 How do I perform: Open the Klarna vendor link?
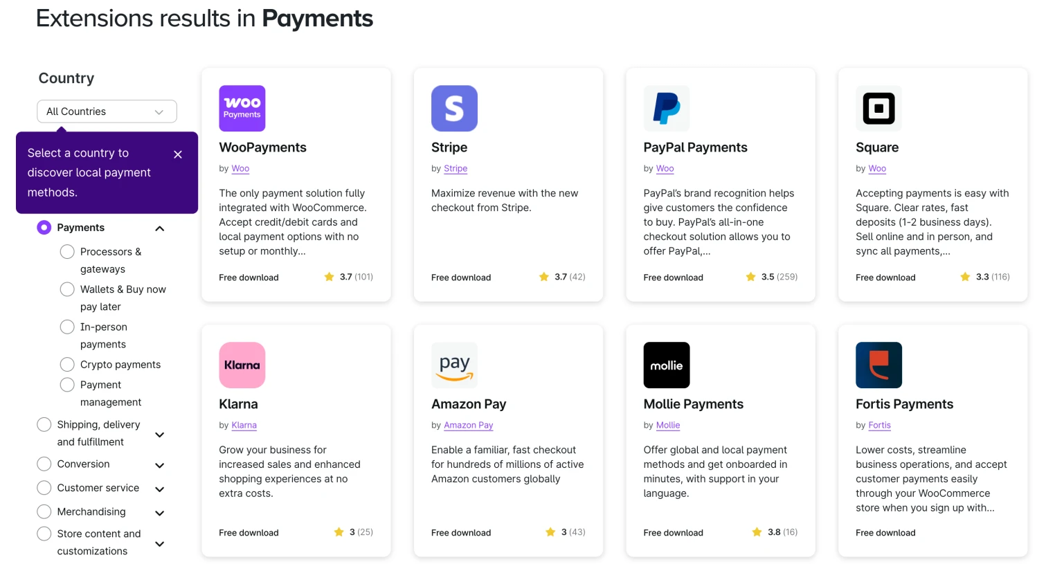click(244, 425)
